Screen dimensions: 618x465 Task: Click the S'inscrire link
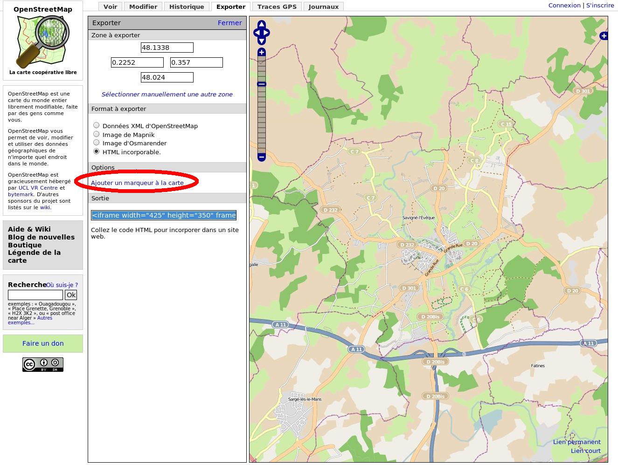(600, 6)
